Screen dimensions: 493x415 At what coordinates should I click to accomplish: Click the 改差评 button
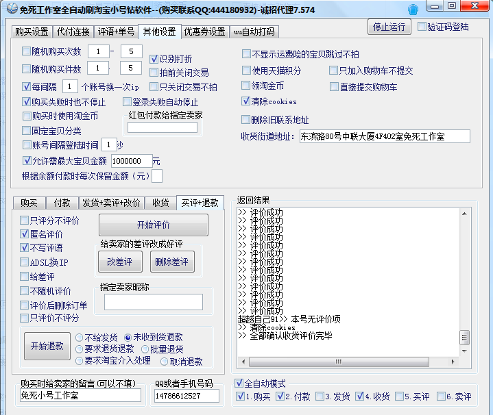(120, 262)
